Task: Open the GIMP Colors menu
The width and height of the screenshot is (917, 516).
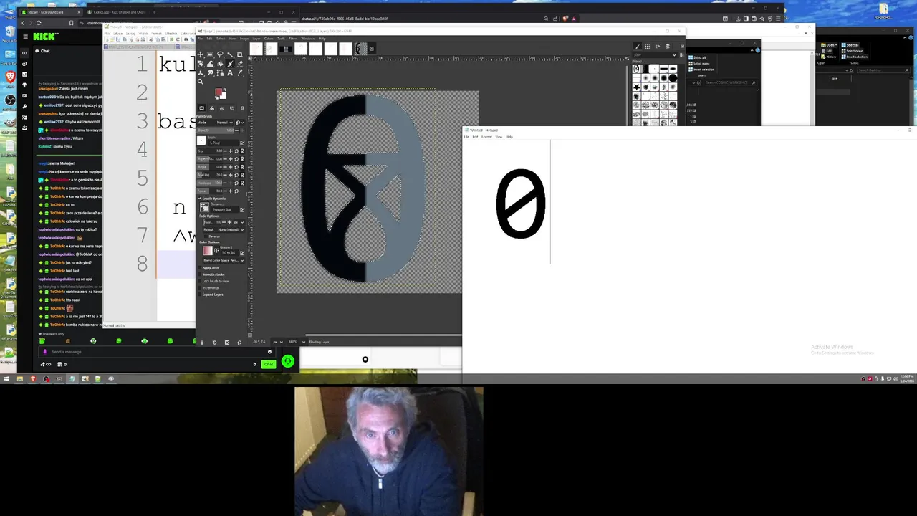Action: [269, 39]
